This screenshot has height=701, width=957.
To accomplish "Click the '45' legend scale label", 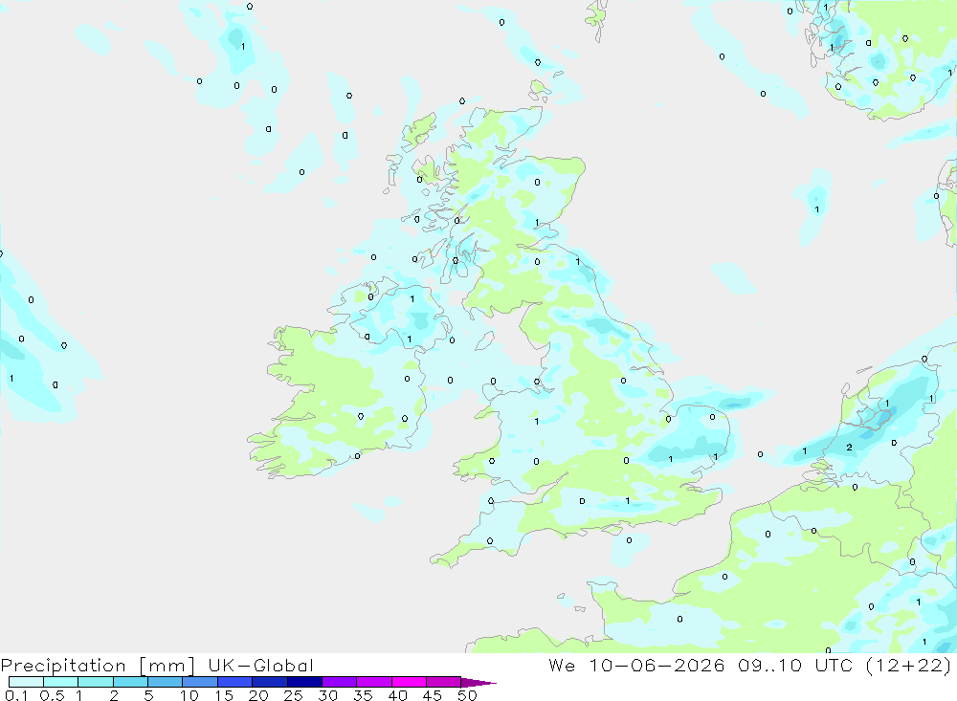I will pyautogui.click(x=433, y=695).
